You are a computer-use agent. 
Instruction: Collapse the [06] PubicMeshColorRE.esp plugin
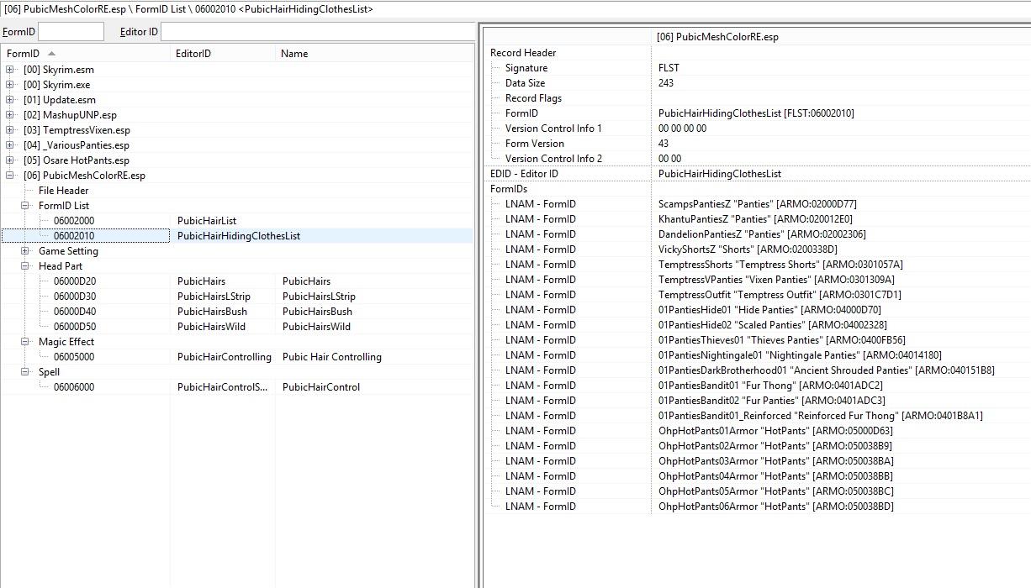[x=10, y=176]
